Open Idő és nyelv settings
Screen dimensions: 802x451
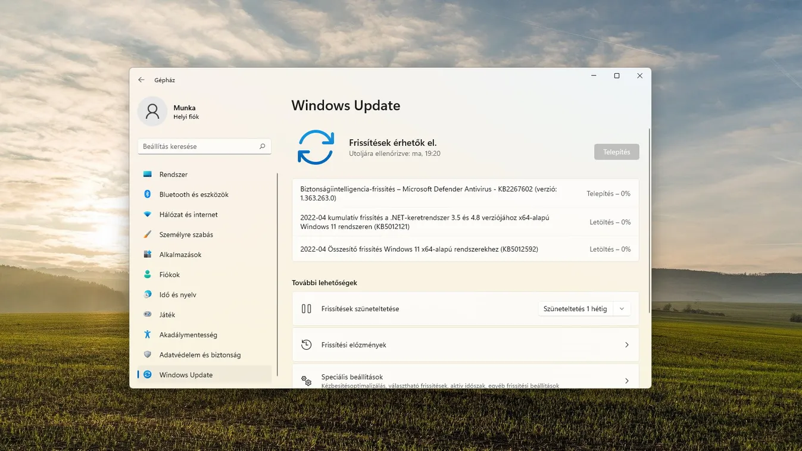coord(204,295)
